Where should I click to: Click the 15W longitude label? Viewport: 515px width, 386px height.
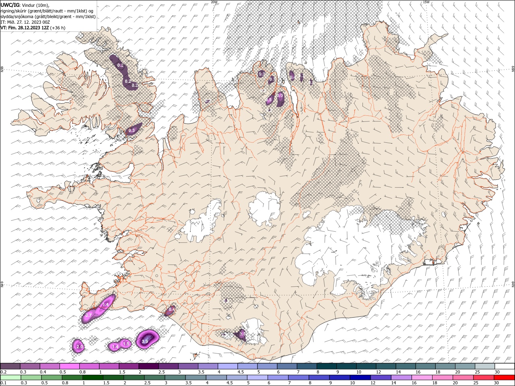coord(426,2)
